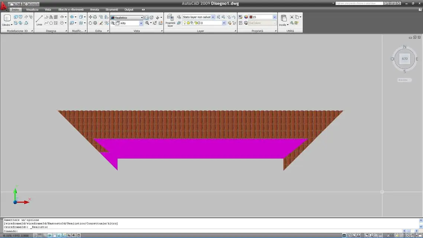Click the zoom magnifier icon in Vista panel
Viewport: 423px width, 238px height.
(x=147, y=23)
